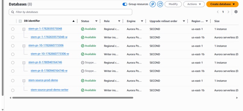Click Aurora engine cell of stem-pr-10-1782660773306
243x111 pixels.
point(134,46)
